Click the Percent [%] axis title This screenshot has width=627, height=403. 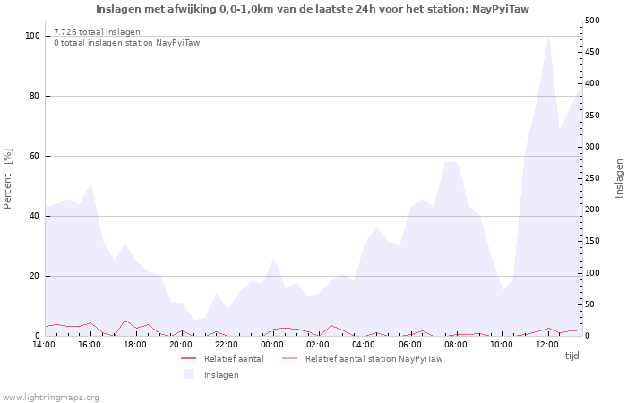pos(7,179)
